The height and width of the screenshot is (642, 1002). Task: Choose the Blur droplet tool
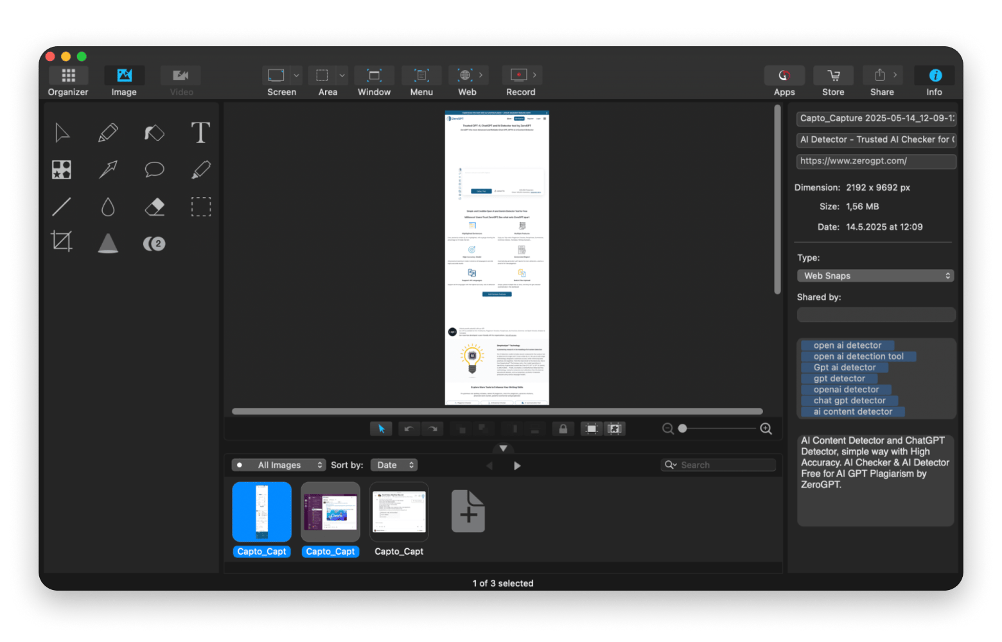click(x=108, y=207)
